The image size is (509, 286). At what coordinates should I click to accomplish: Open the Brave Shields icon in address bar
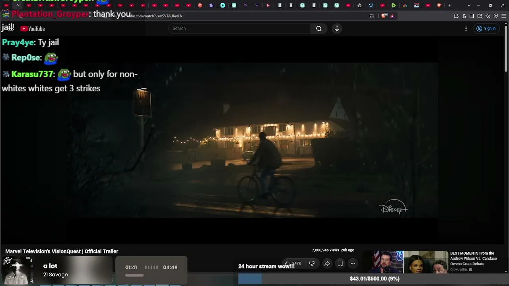pos(384,16)
